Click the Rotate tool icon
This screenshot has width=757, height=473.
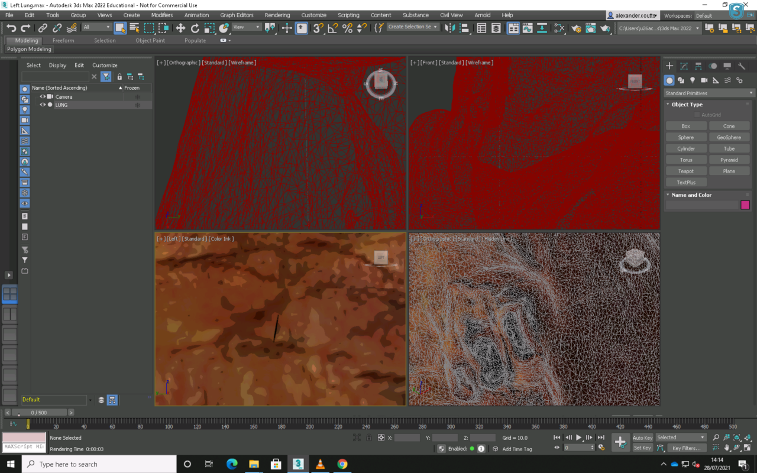[x=195, y=28]
